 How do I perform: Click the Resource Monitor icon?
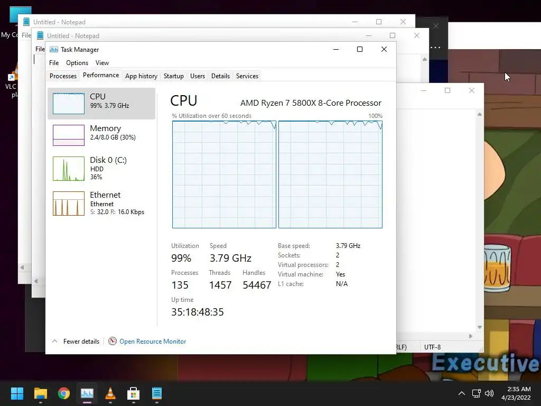tap(112, 341)
